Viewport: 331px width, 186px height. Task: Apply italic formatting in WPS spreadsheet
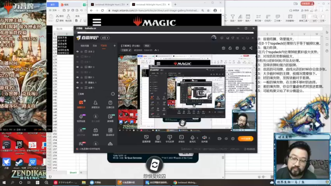[x=80, y=20]
